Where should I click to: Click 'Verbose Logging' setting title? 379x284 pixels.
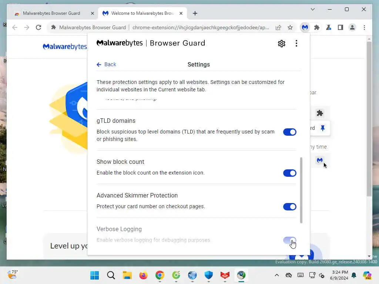(119, 229)
